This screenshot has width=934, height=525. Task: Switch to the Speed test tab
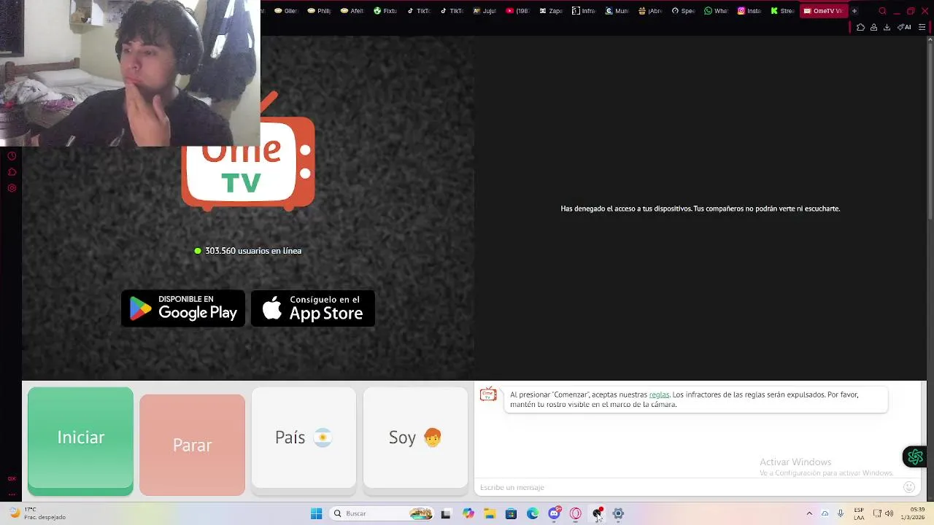683,11
